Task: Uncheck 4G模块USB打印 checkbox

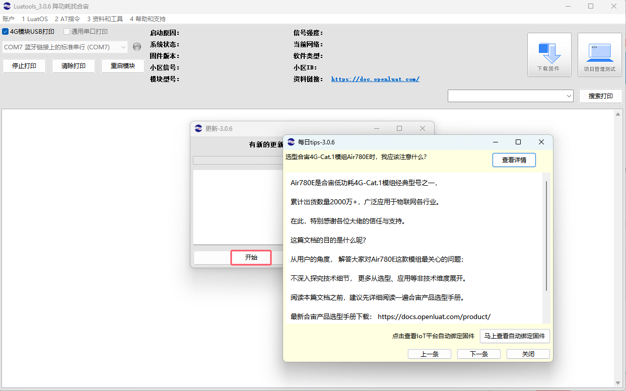Action: (6, 32)
